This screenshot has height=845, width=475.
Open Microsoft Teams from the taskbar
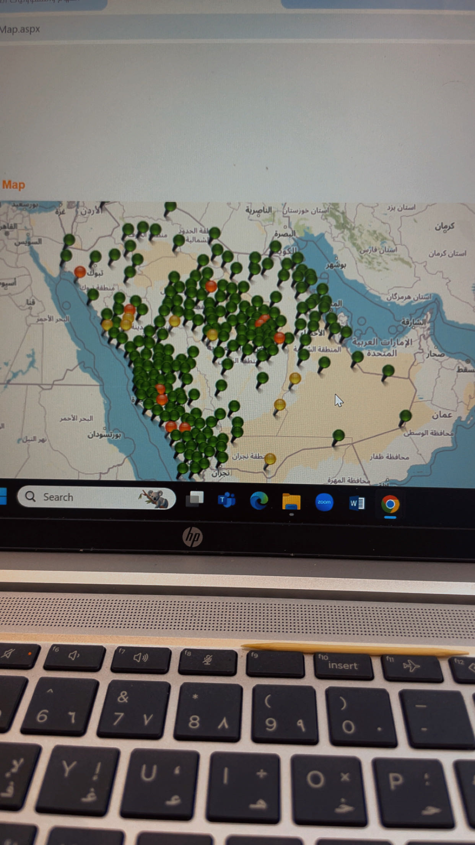click(x=226, y=500)
